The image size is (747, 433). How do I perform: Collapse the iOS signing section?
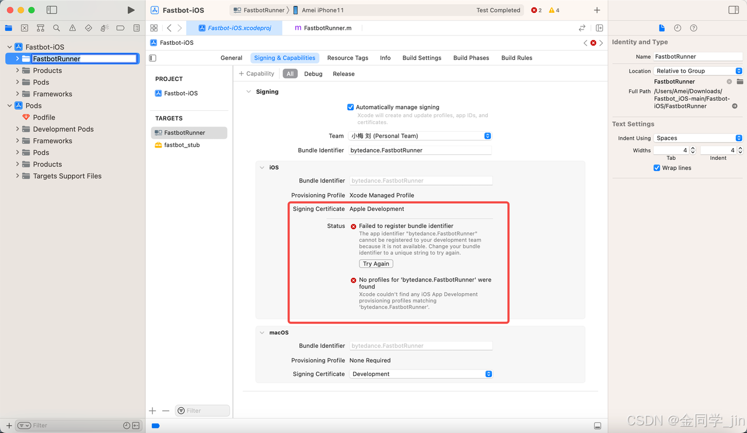point(262,167)
